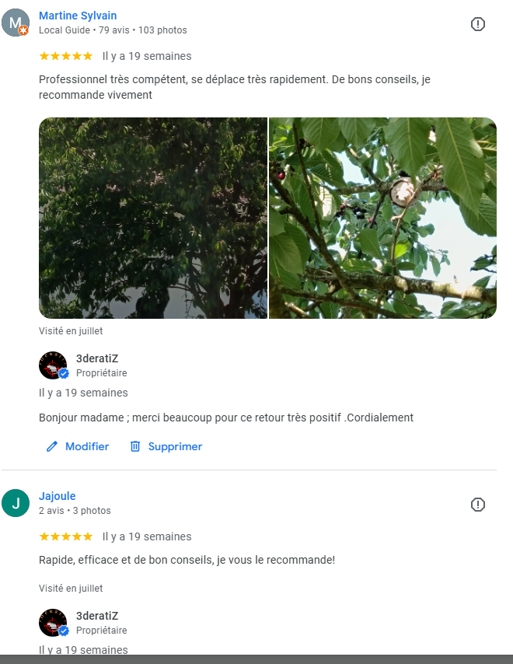Image resolution: width=513 pixels, height=664 pixels.
Task: Click Martine Sylvain's profile avatar
Action: click(x=16, y=23)
